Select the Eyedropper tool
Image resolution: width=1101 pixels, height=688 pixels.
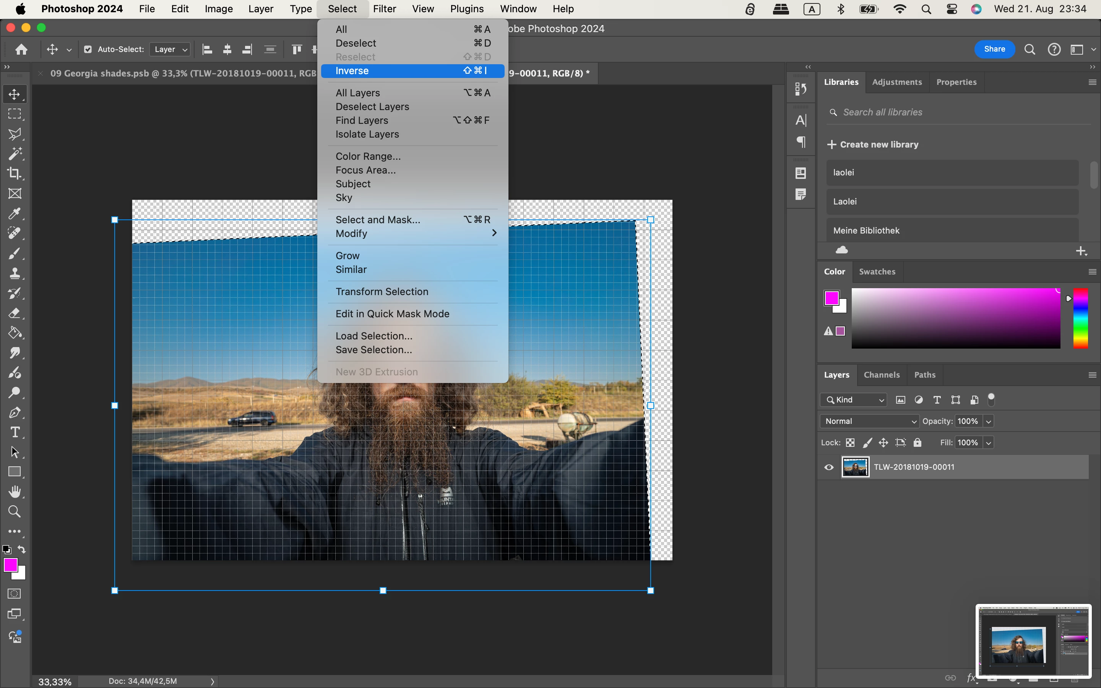pyautogui.click(x=15, y=213)
